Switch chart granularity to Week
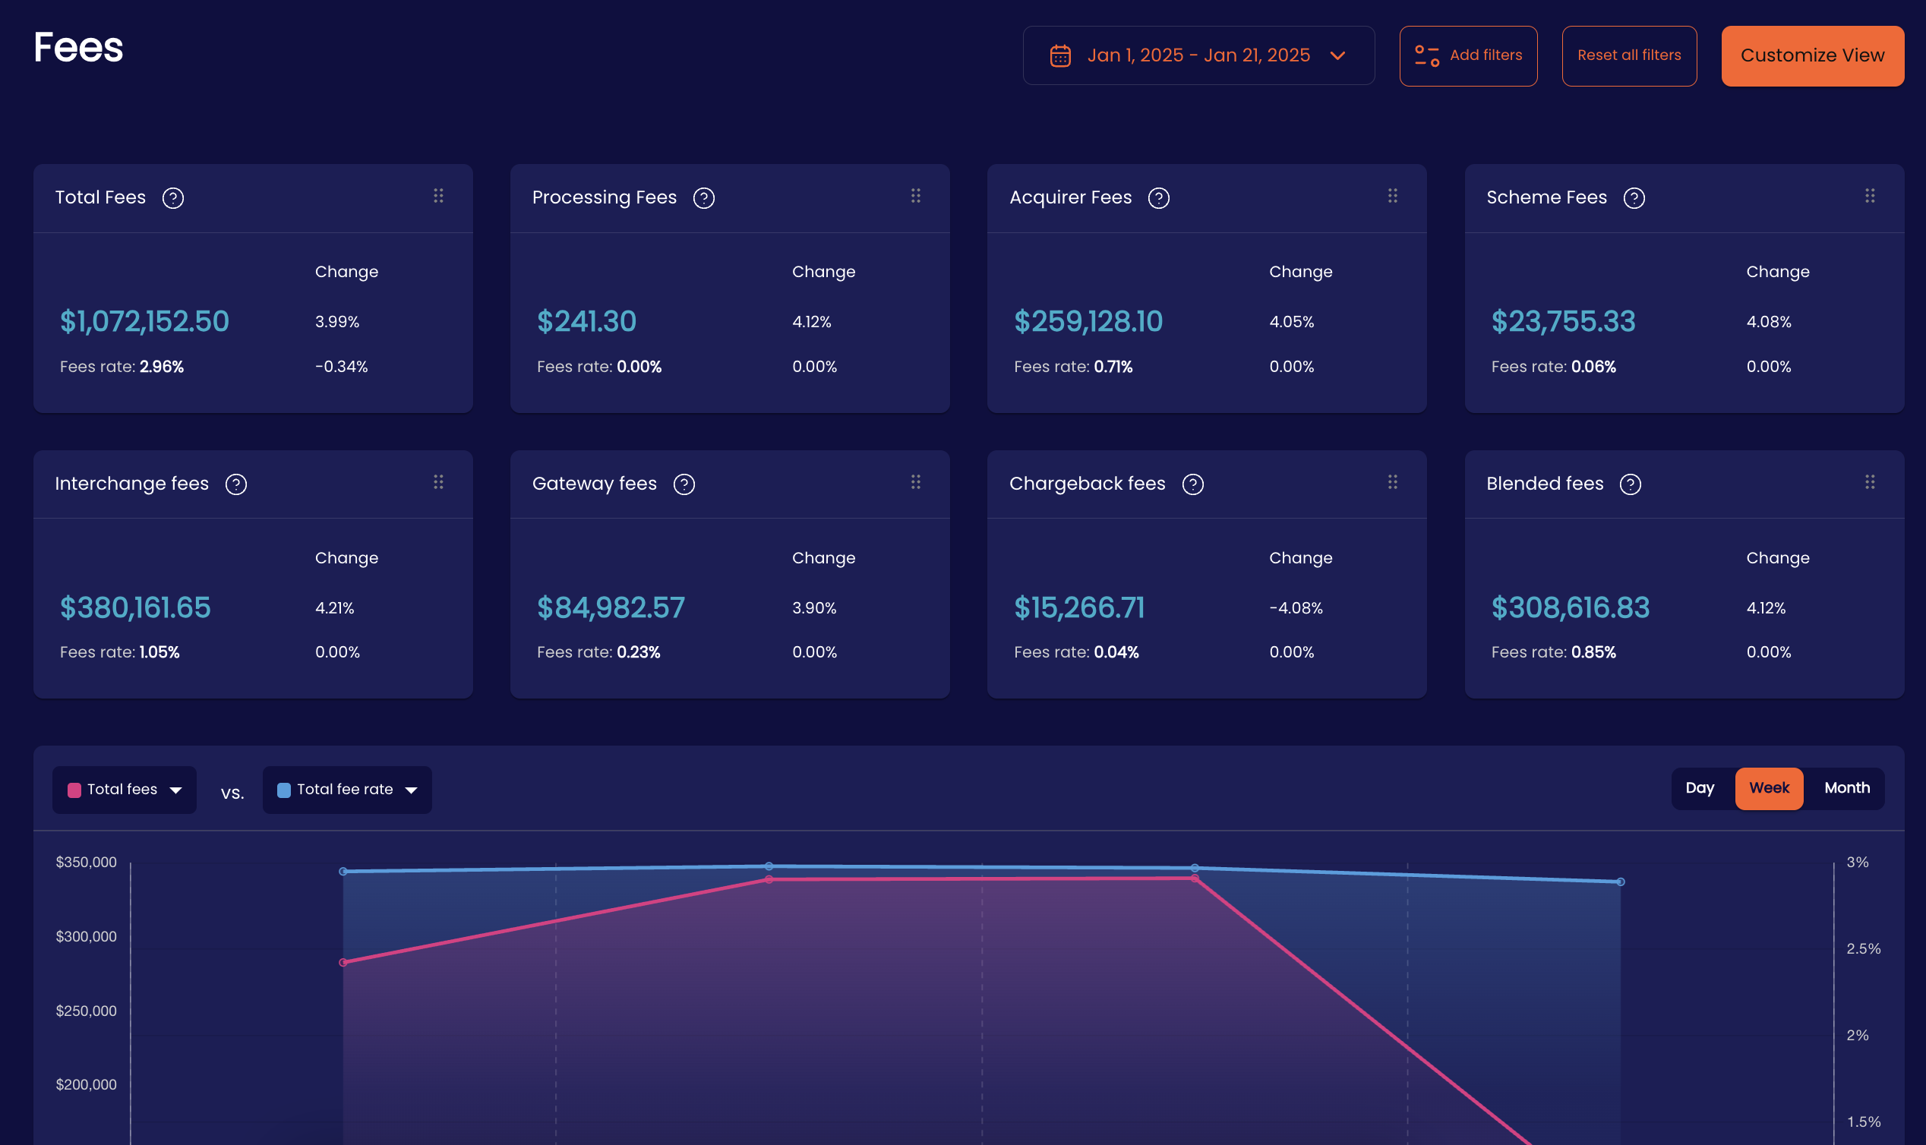Image resolution: width=1926 pixels, height=1145 pixels. click(x=1769, y=788)
